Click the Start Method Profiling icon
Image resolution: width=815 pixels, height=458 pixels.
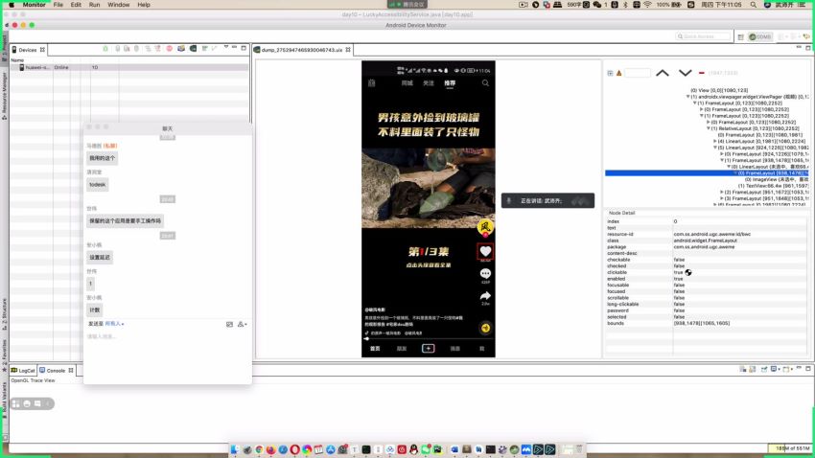157,49
